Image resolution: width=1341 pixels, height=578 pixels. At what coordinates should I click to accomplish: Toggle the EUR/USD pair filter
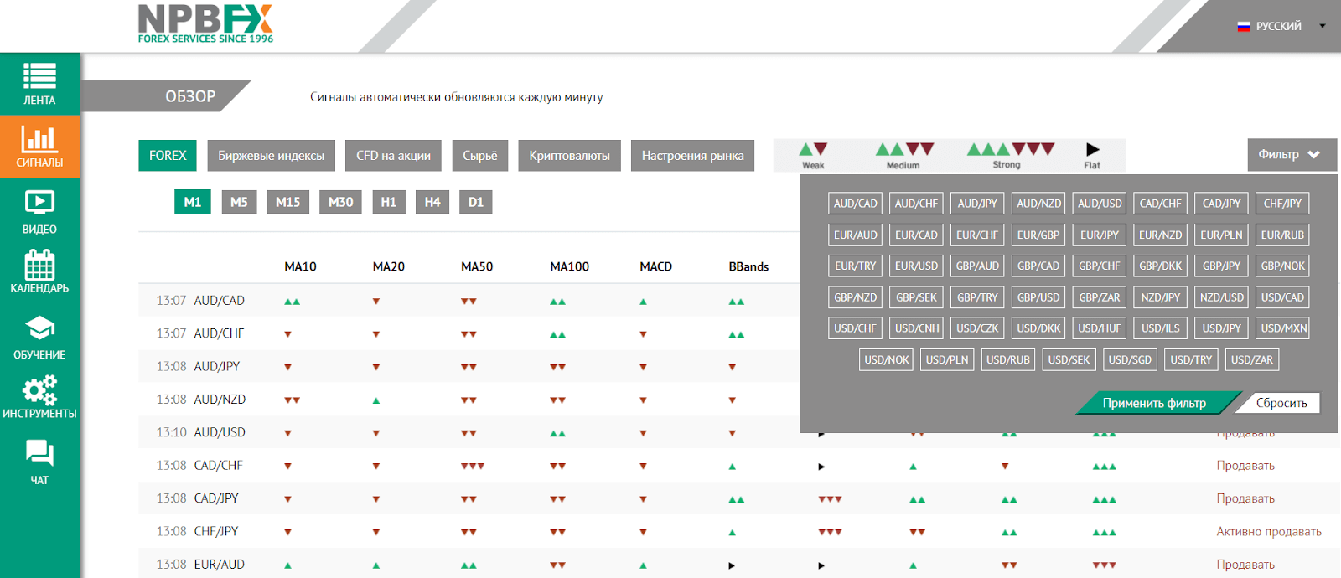pos(916,266)
